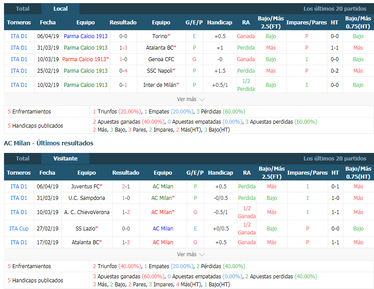This screenshot has width=374, height=289.
Task: Click Handicap column header in Parma table
Action: click(x=219, y=22)
